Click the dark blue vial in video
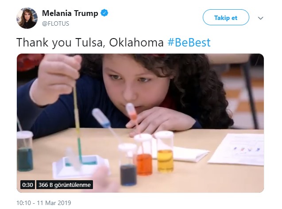Viewport: 282px width, 209px height. 128,164
